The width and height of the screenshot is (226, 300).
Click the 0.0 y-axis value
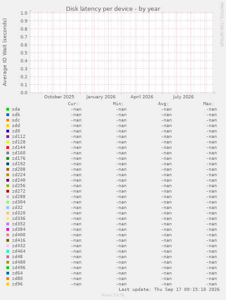click(24, 93)
